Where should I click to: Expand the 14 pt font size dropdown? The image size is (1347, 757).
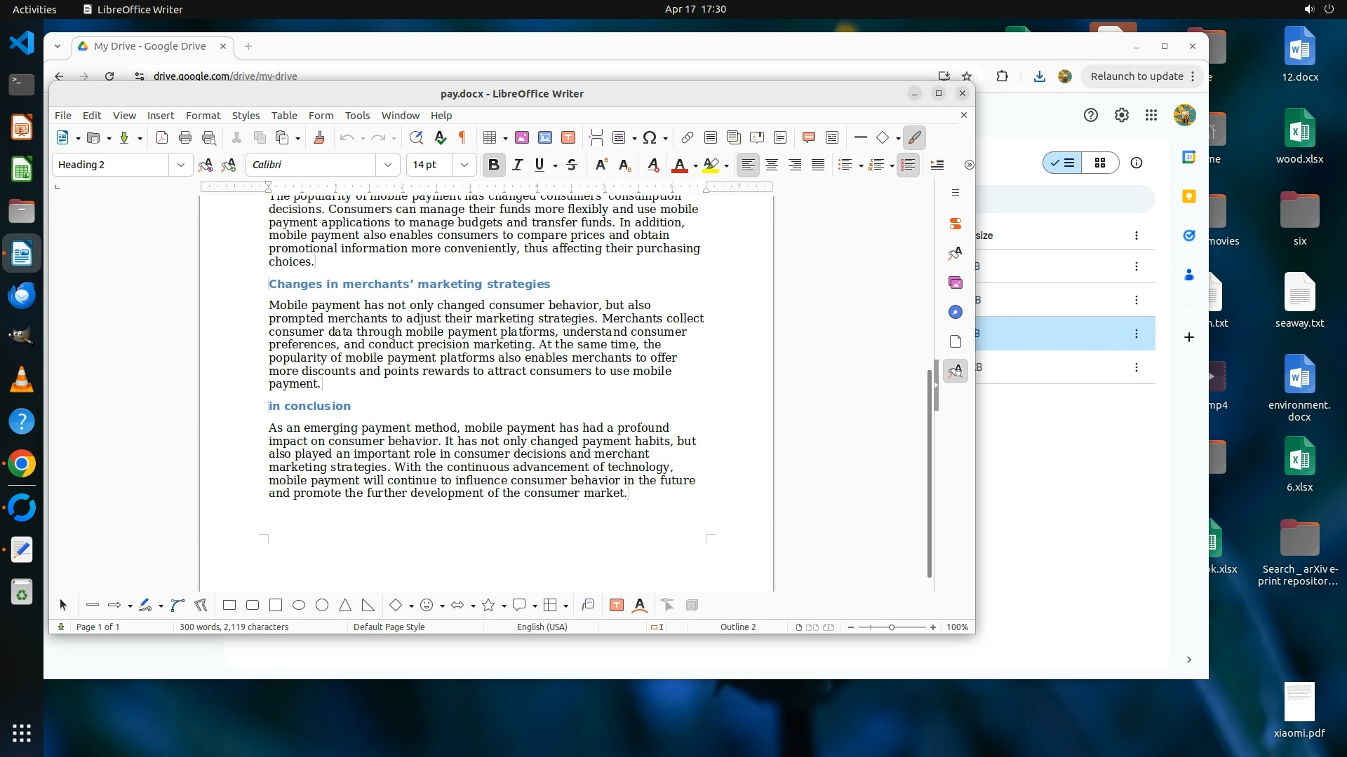pos(464,165)
